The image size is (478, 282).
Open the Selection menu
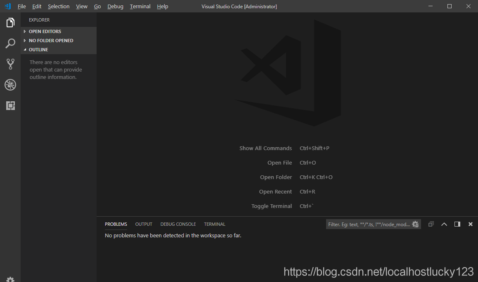click(59, 7)
